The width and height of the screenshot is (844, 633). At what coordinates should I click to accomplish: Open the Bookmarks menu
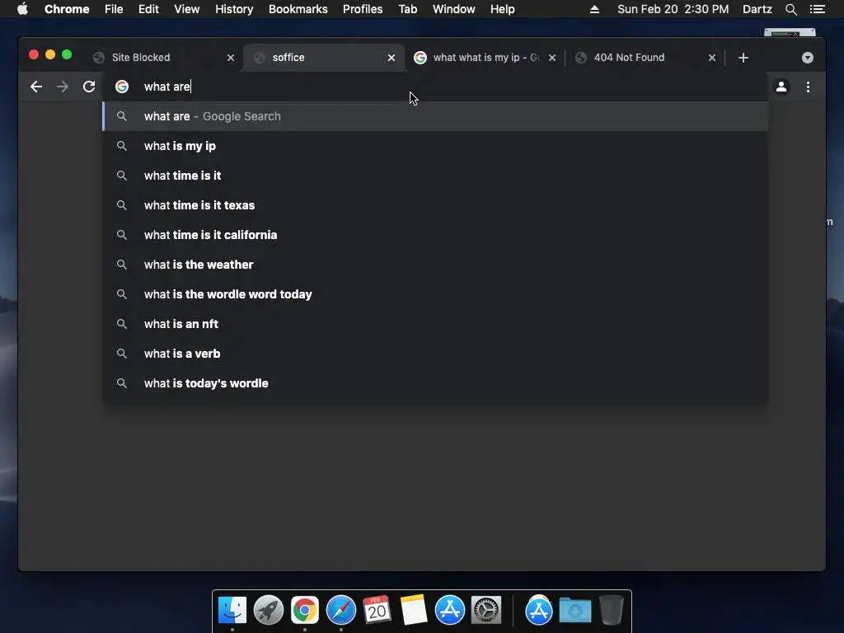click(298, 9)
